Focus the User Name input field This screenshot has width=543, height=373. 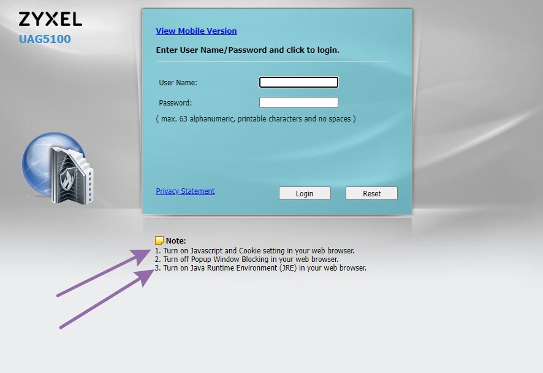pyautogui.click(x=298, y=82)
